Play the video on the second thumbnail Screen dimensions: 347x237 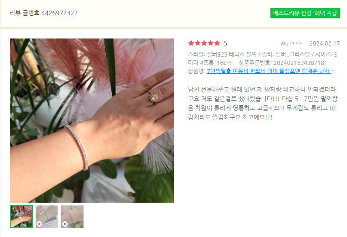tap(39, 224)
